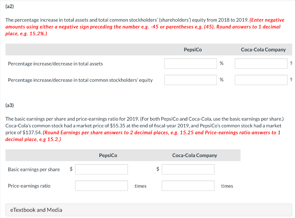Click the PepsiCo column header in the assets table

192,49
